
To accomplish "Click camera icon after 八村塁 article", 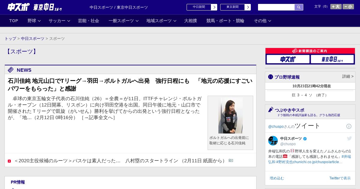I will (x=231, y=160).
